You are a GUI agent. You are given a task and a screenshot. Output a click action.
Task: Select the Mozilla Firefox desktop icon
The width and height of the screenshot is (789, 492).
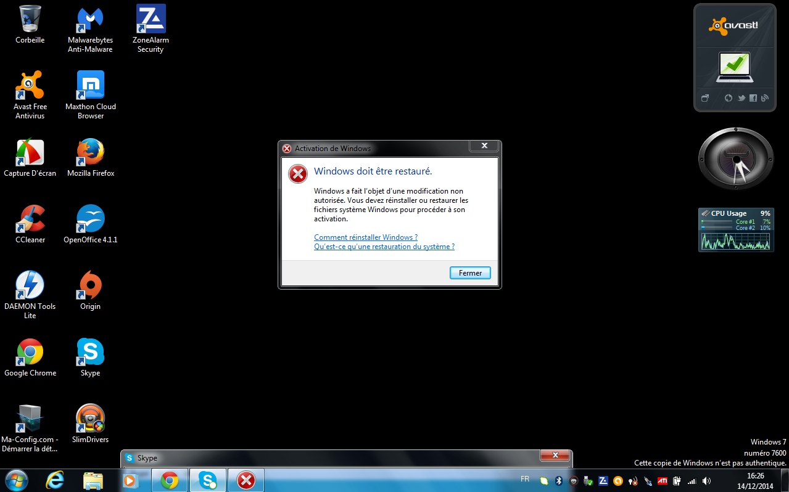click(90, 157)
